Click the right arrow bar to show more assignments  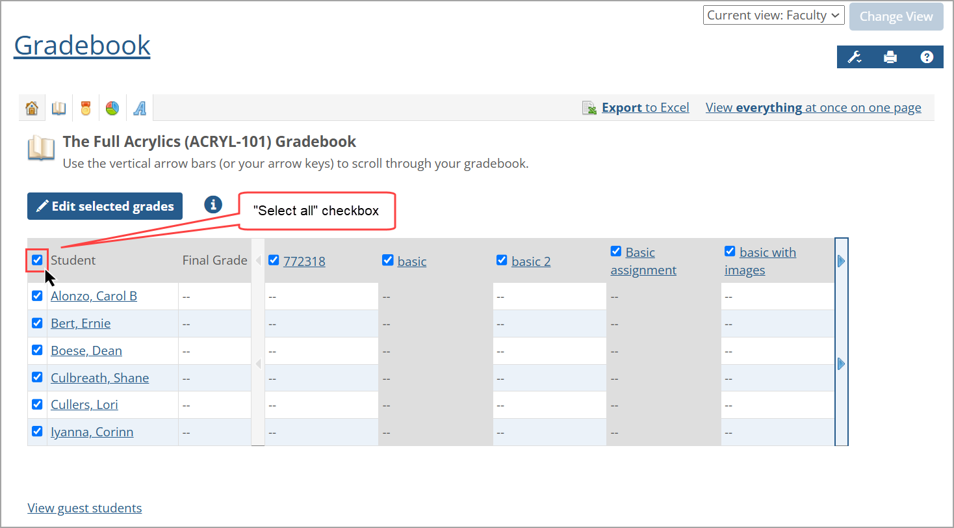[842, 342]
